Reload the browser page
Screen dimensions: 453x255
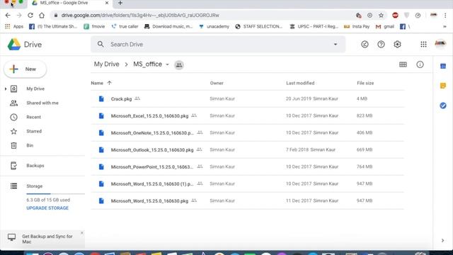30,16
